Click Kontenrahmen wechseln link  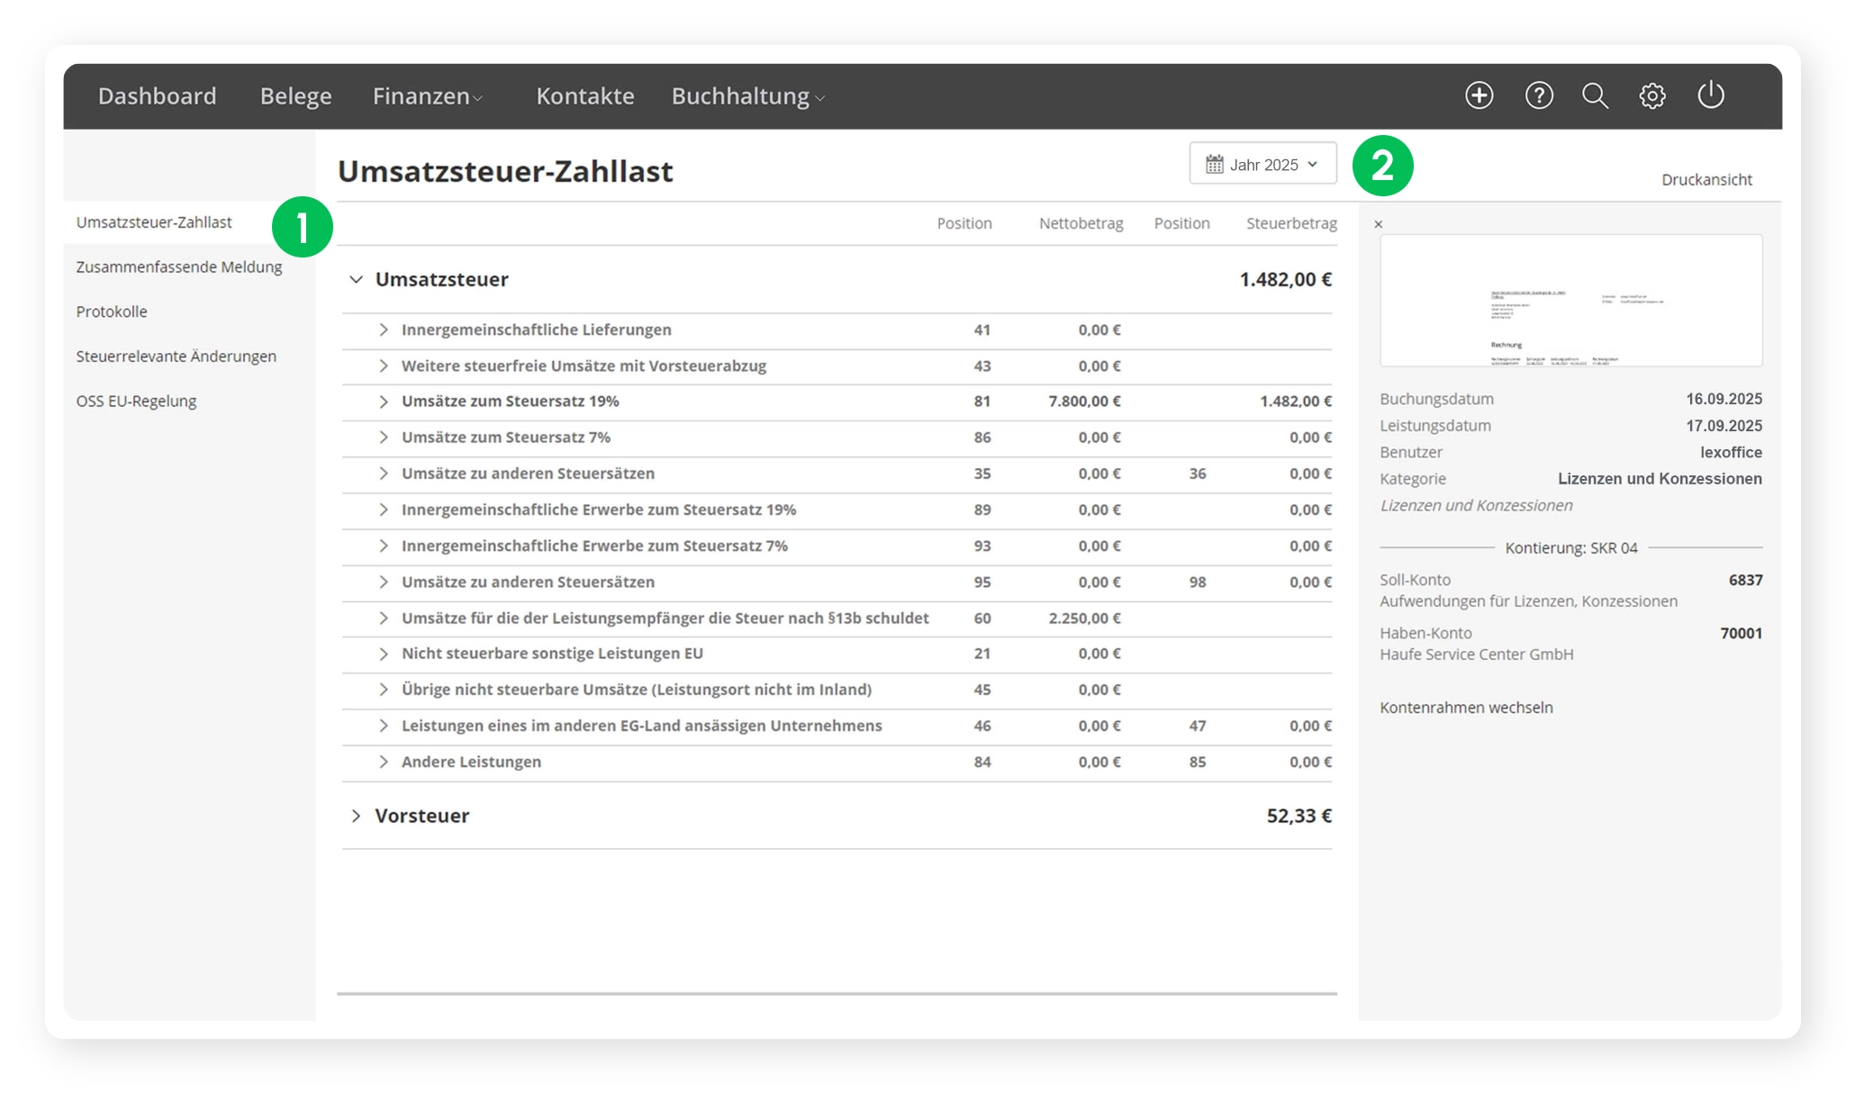click(x=1466, y=708)
